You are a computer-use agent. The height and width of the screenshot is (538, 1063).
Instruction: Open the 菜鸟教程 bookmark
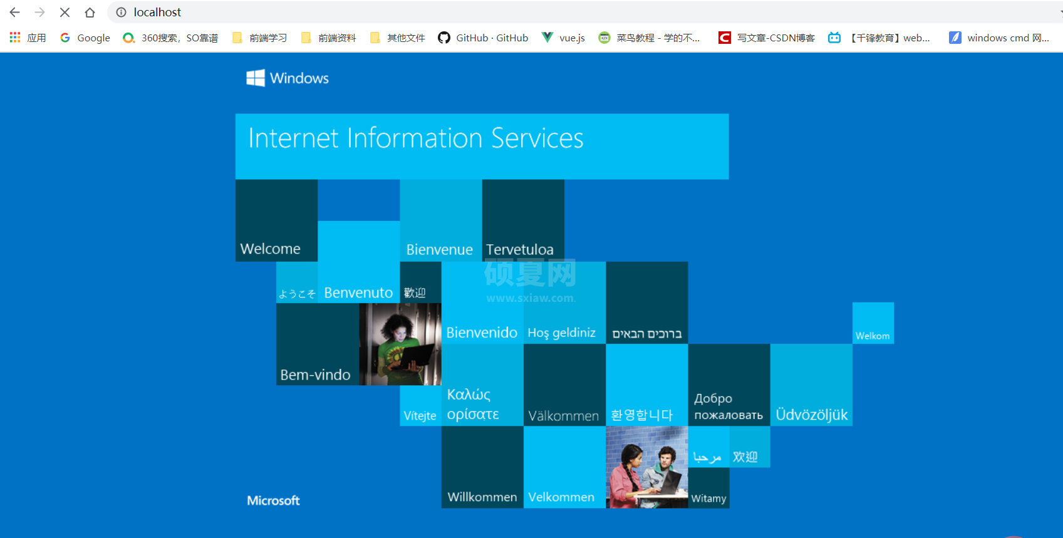[649, 38]
